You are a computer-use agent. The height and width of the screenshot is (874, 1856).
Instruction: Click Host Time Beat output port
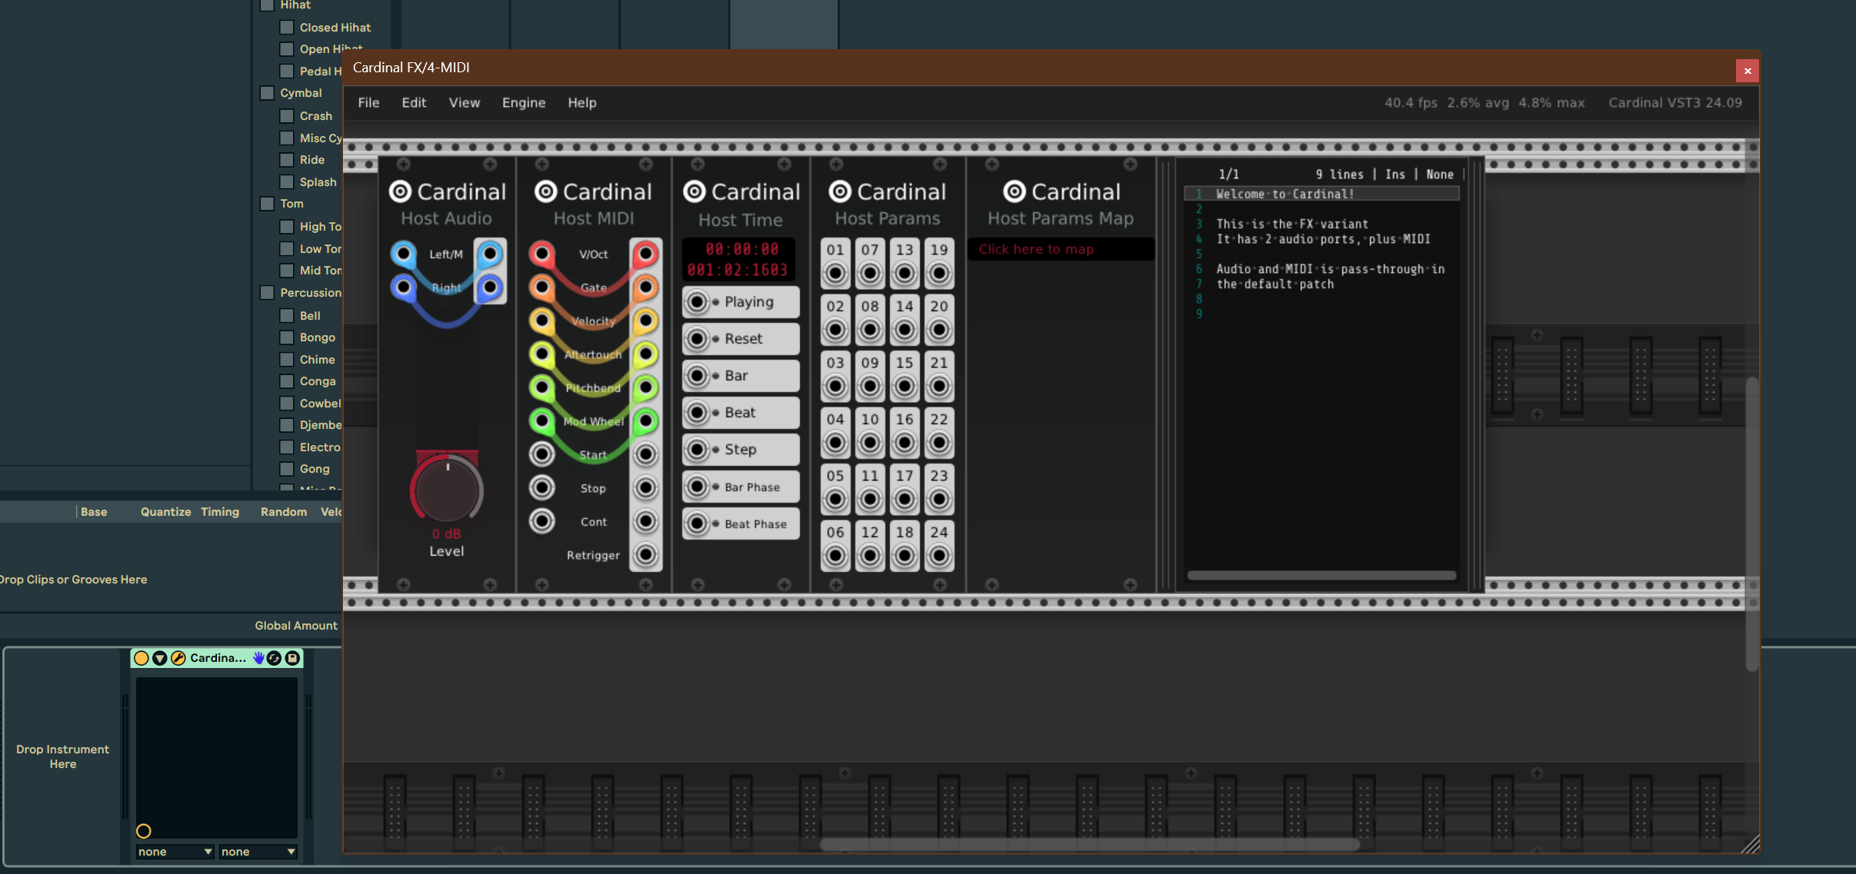697,413
